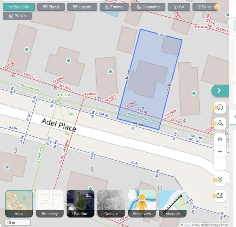Viewport: 236px width, 227px height.
Task: Click the info icon button
Action: click(x=220, y=107)
